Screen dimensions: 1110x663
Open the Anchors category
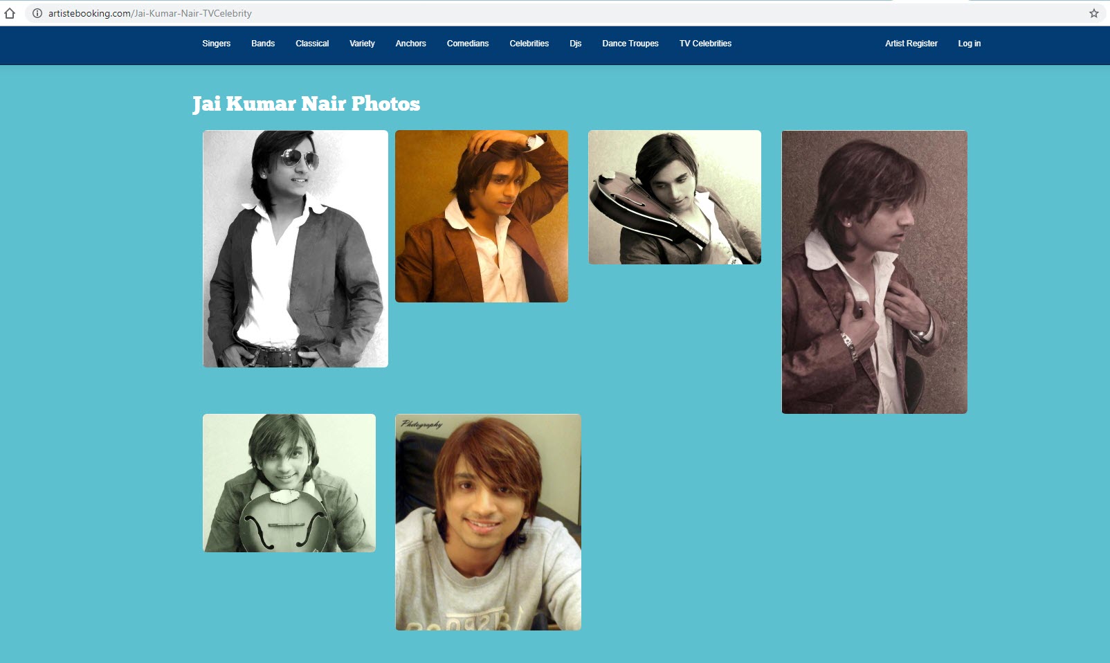411,44
